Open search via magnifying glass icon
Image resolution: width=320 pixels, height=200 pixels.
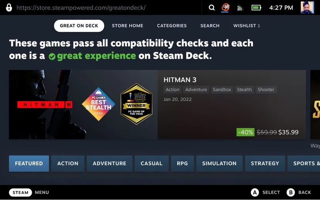click(x=212, y=8)
